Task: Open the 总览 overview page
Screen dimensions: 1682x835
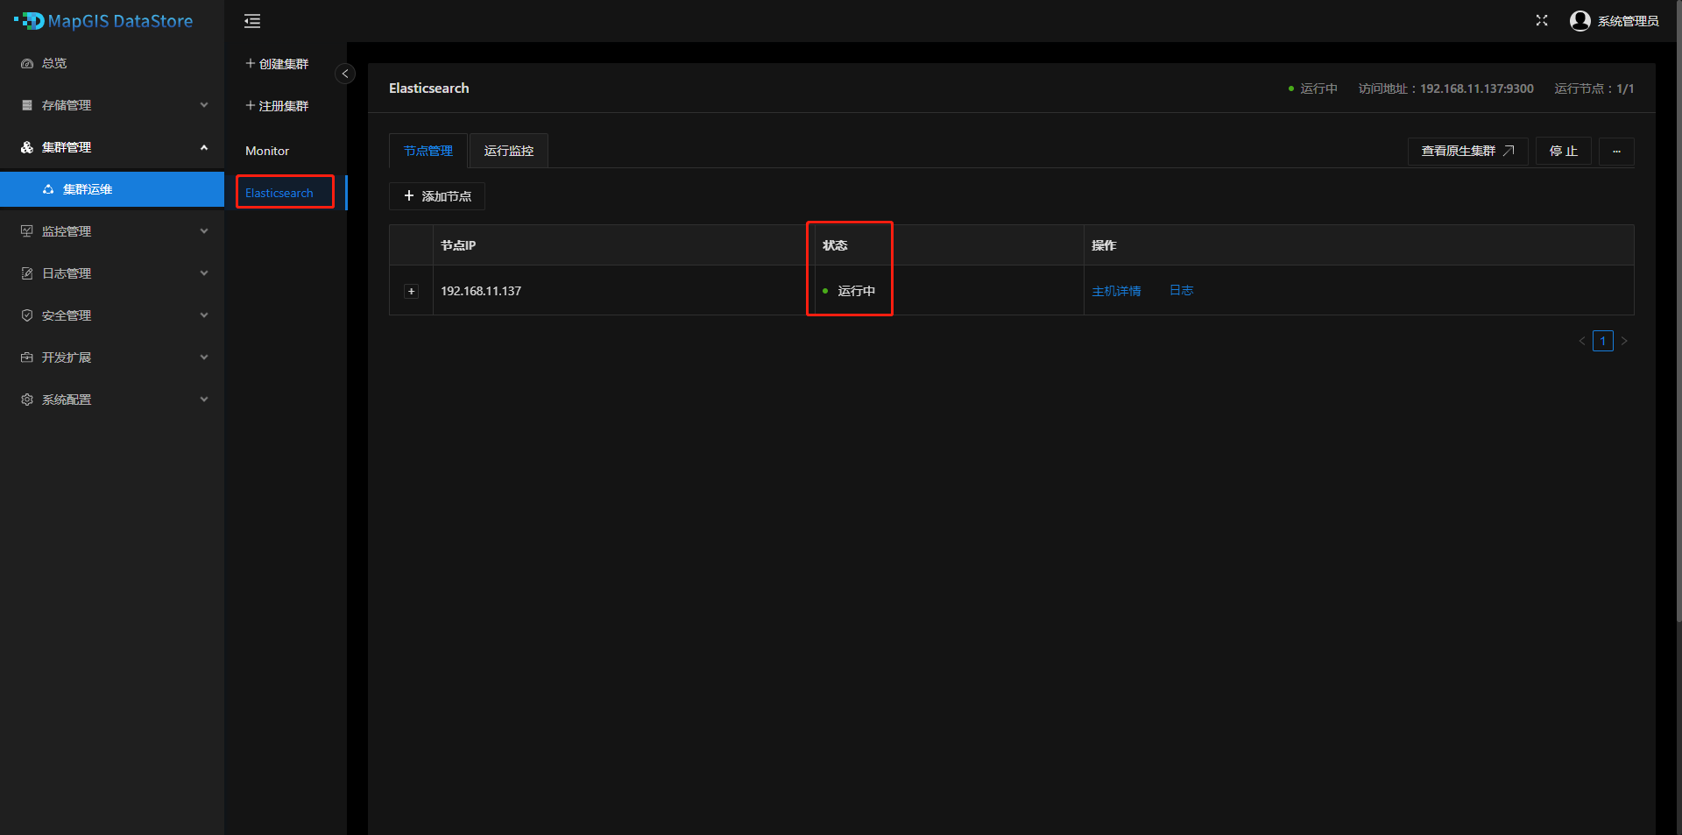Action: click(x=112, y=63)
